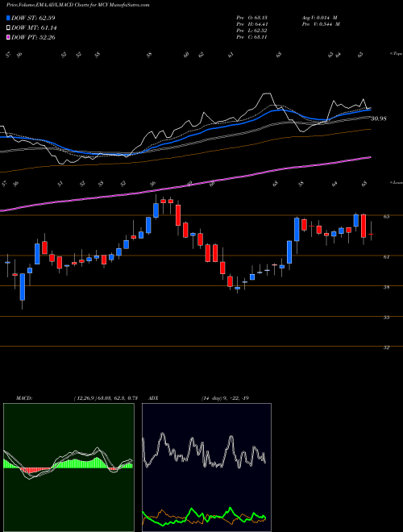Screen dimensions: 403x532
Task: Click the 30.98 label on the EMA chart
Action: coord(379,118)
